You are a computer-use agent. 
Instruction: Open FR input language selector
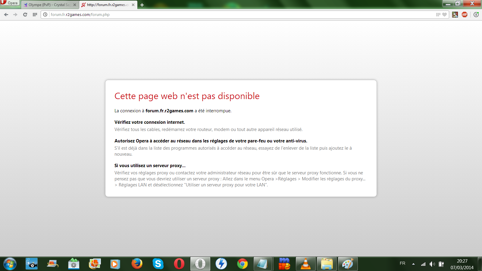click(402, 263)
